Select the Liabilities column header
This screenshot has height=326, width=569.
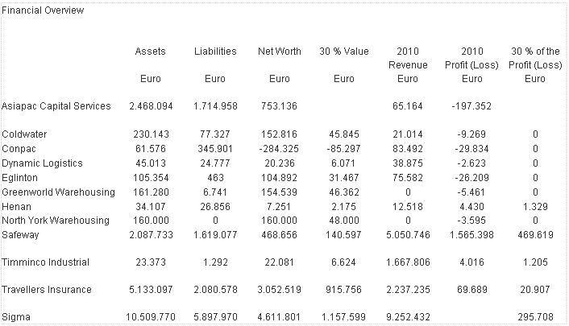pyautogui.click(x=215, y=52)
